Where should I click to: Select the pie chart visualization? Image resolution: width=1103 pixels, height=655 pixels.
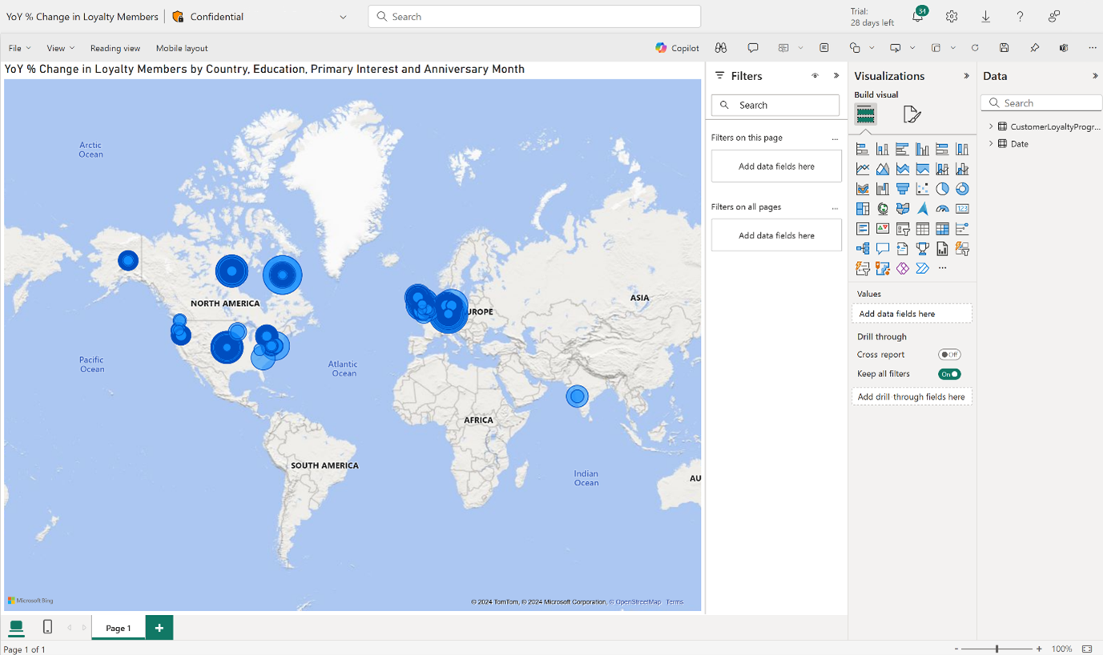(x=942, y=189)
